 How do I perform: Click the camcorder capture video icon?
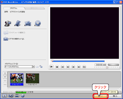pos(8,23)
